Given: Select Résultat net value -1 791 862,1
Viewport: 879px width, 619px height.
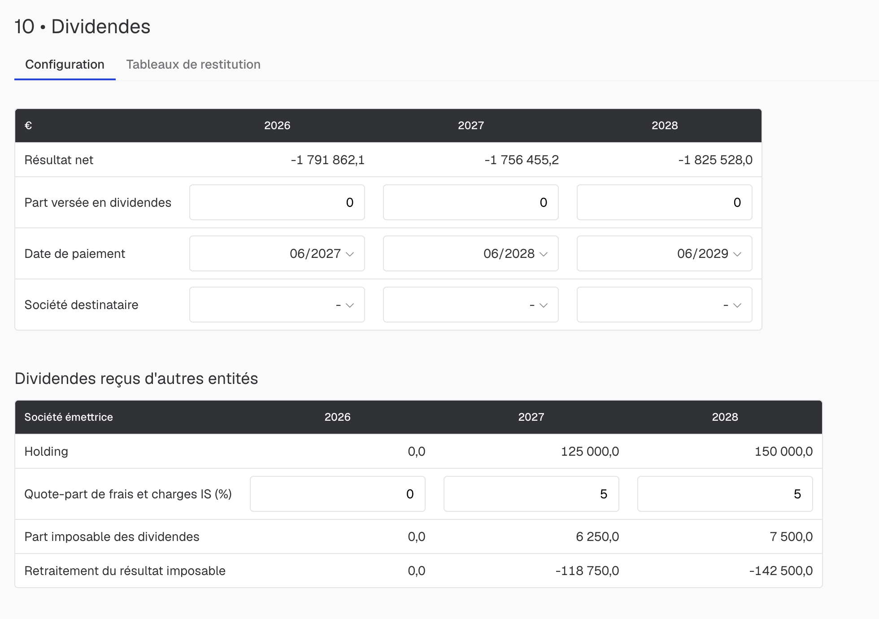Looking at the screenshot, I should [x=327, y=160].
